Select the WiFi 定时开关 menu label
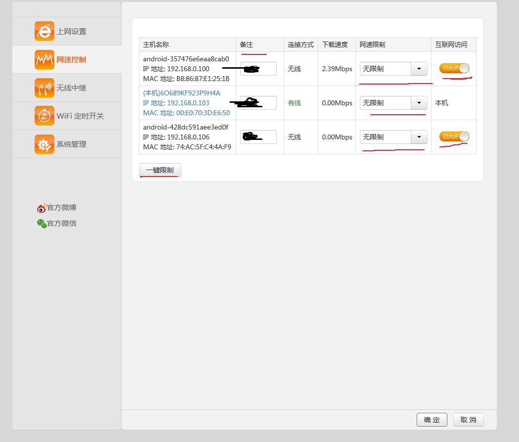This screenshot has width=519, height=442. 80,116
